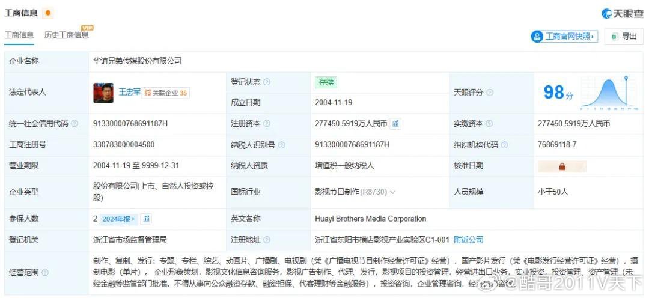The image size is (649, 298).
Task: Click the 实缴资本 value 277450.5919万人民币
Action: click(574, 123)
